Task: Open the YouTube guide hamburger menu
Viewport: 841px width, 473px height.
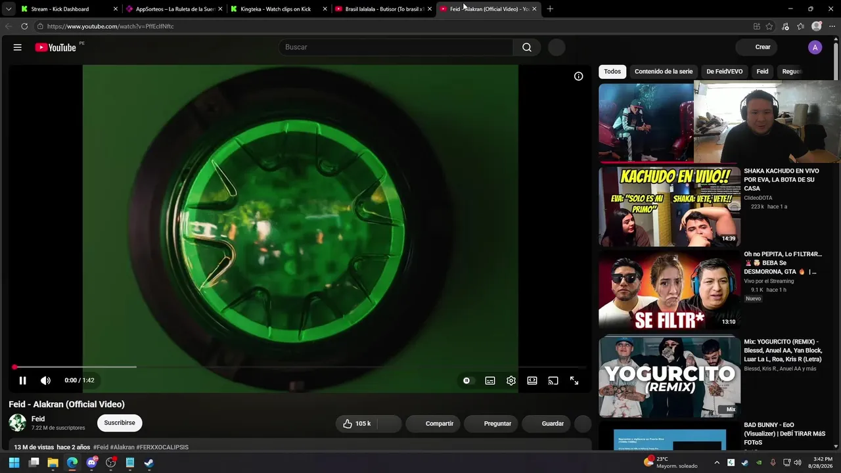Action: (x=18, y=47)
